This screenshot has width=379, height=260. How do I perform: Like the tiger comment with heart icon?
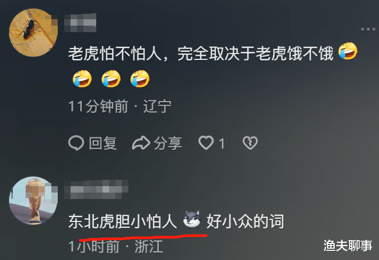[206, 143]
